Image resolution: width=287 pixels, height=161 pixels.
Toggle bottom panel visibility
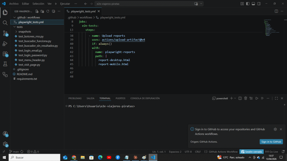[253, 4]
